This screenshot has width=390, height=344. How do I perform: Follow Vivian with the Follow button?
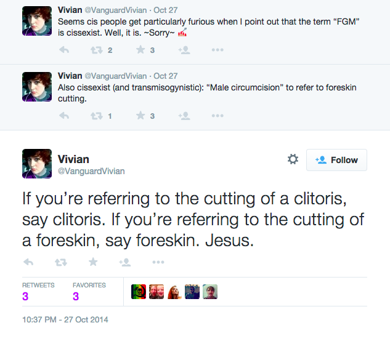(x=336, y=160)
